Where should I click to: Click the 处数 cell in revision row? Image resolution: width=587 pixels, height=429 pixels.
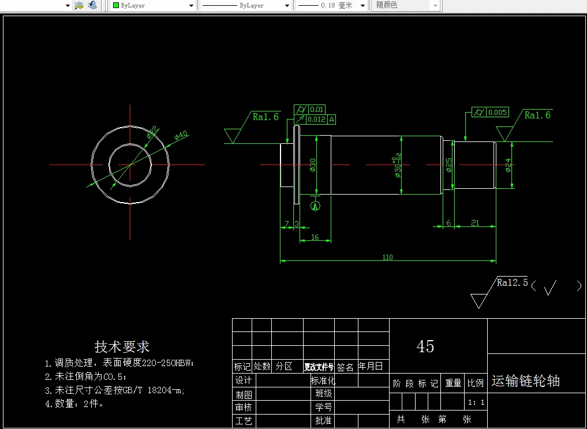click(262, 366)
